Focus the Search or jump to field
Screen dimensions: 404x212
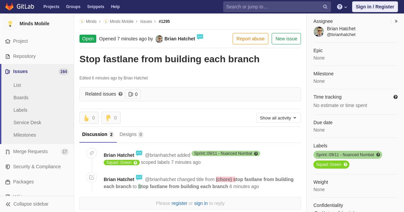tap(277, 7)
